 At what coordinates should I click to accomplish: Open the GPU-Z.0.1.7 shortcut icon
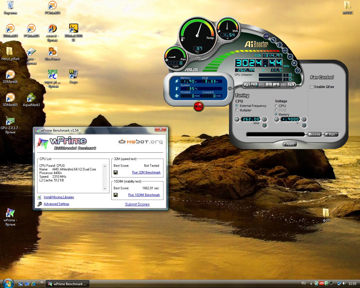(x=10, y=125)
